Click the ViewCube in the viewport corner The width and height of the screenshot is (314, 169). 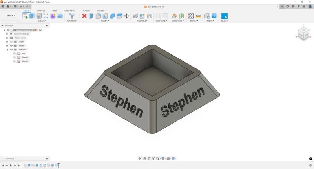(x=303, y=34)
